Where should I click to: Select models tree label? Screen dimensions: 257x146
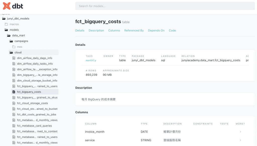point(14,30)
